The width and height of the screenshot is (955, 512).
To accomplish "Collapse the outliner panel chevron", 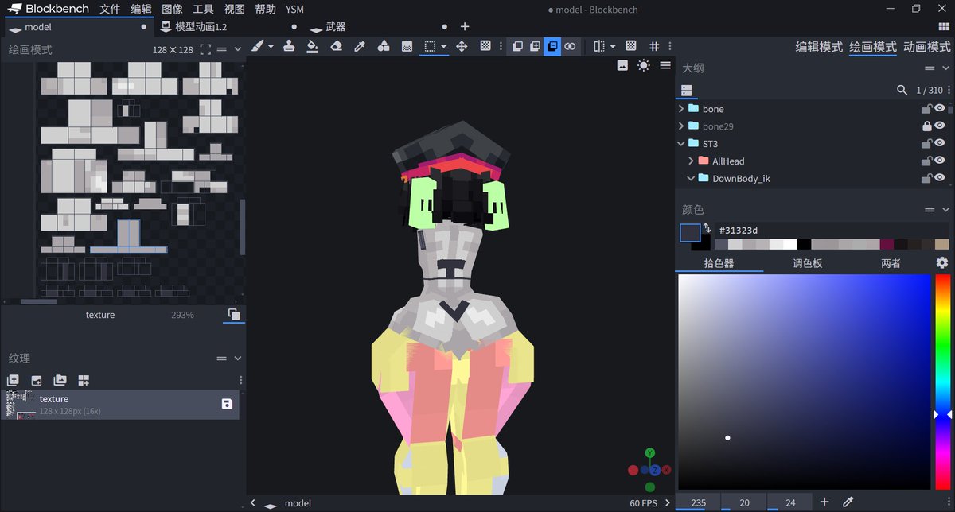I will (x=945, y=68).
